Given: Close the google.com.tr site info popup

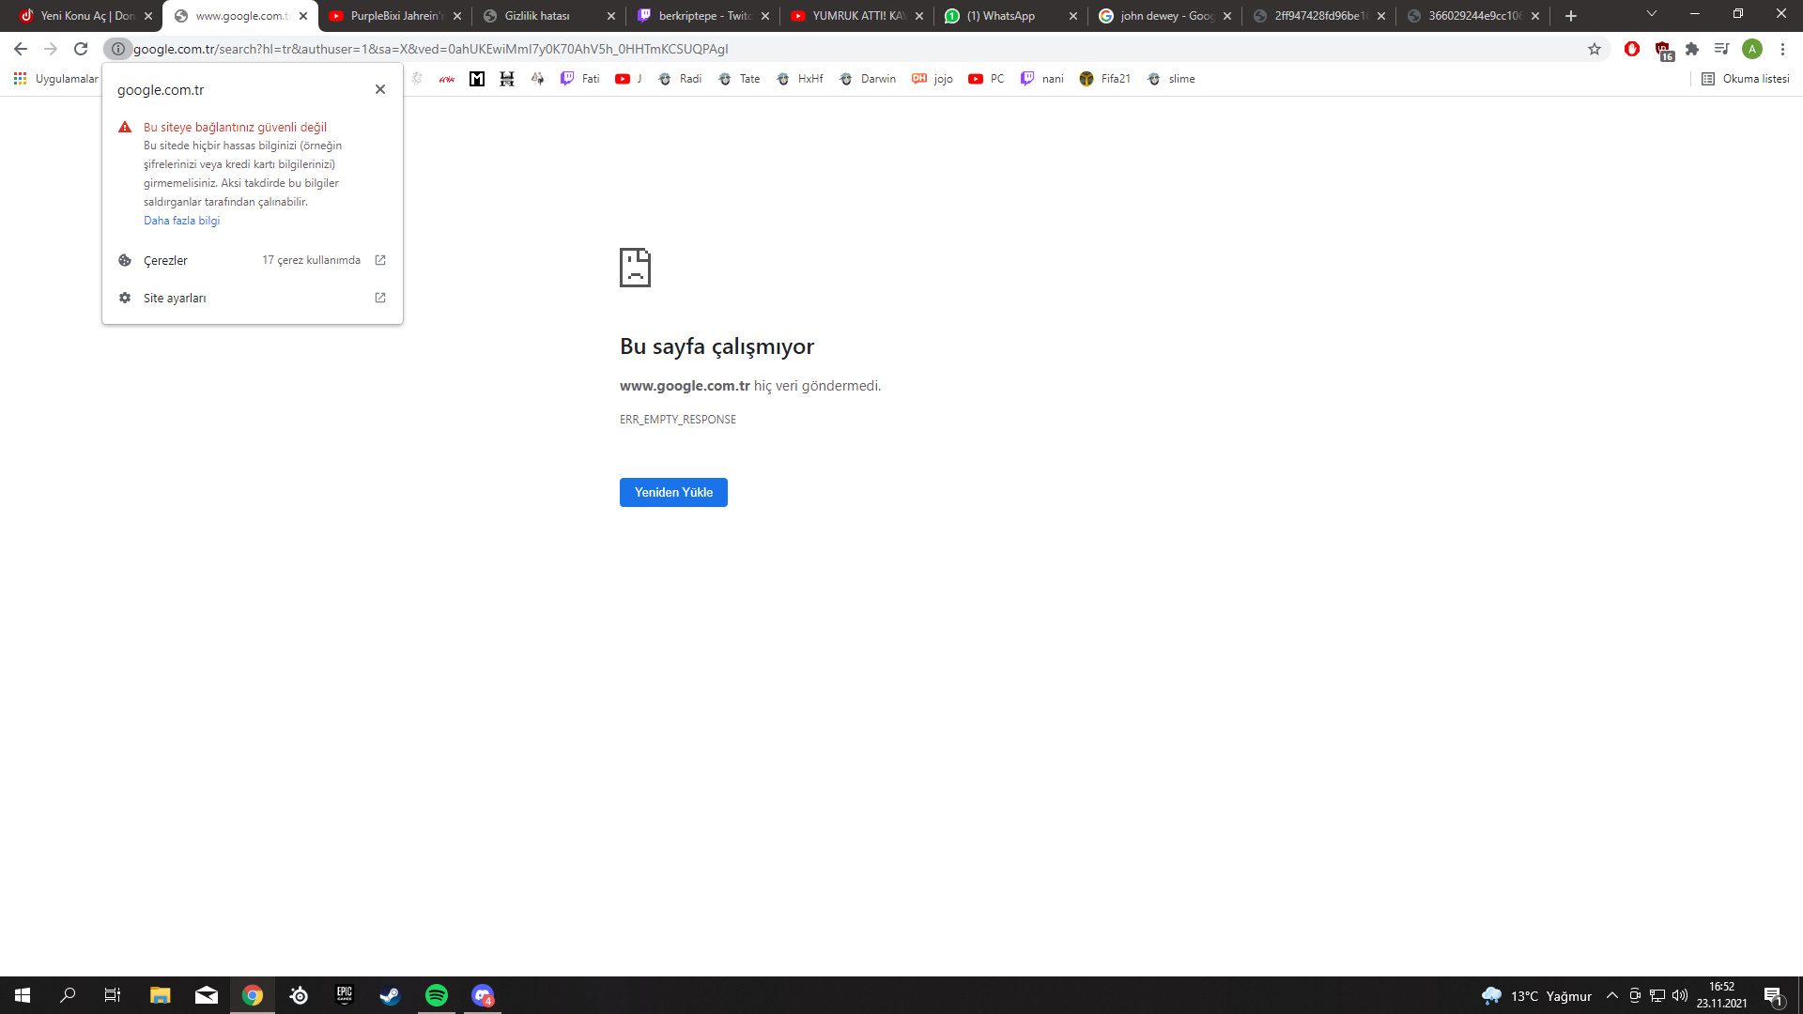Looking at the screenshot, I should pyautogui.click(x=380, y=89).
